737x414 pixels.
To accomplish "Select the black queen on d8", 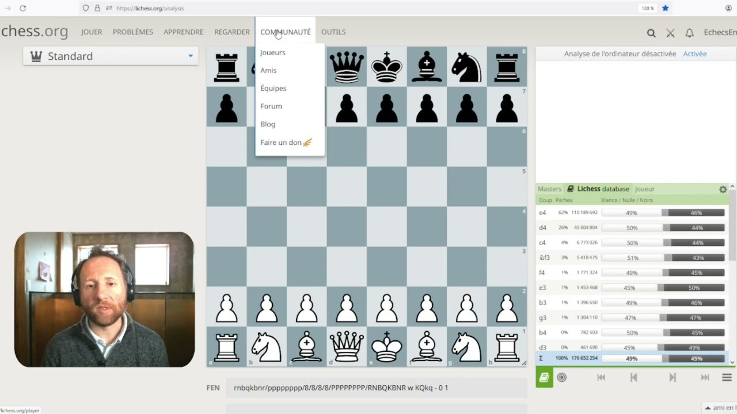I will (x=347, y=67).
